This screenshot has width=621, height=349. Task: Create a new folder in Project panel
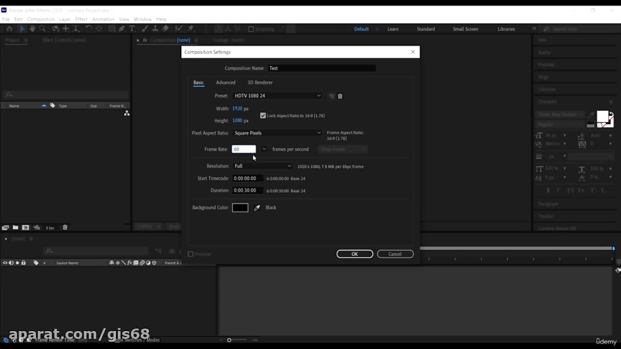coord(15,228)
